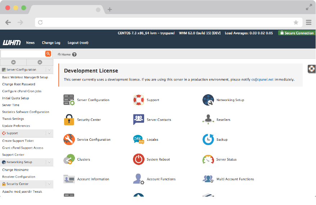This screenshot has height=205, width=316.
Task: Collapse Server Configuration sidebar section chevron
Action: click(49, 70)
